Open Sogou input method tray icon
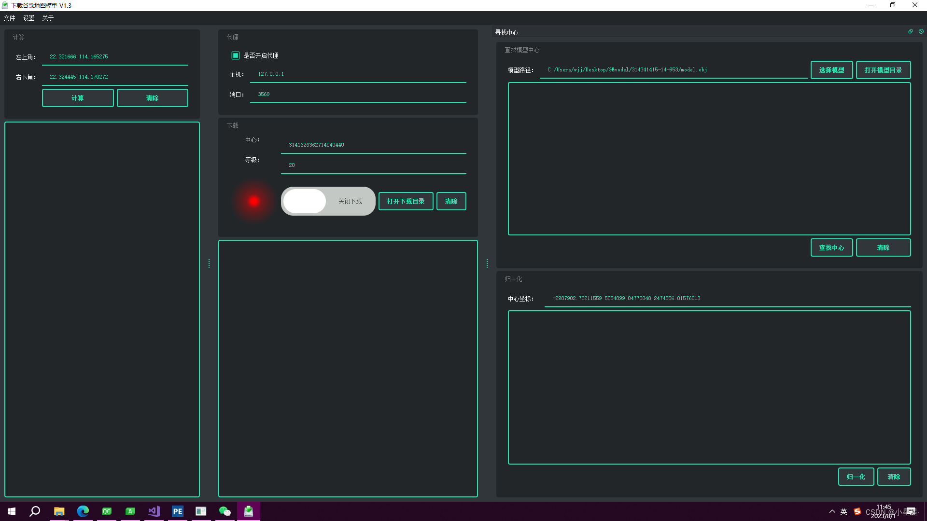Viewport: 927px width, 521px height. (857, 511)
